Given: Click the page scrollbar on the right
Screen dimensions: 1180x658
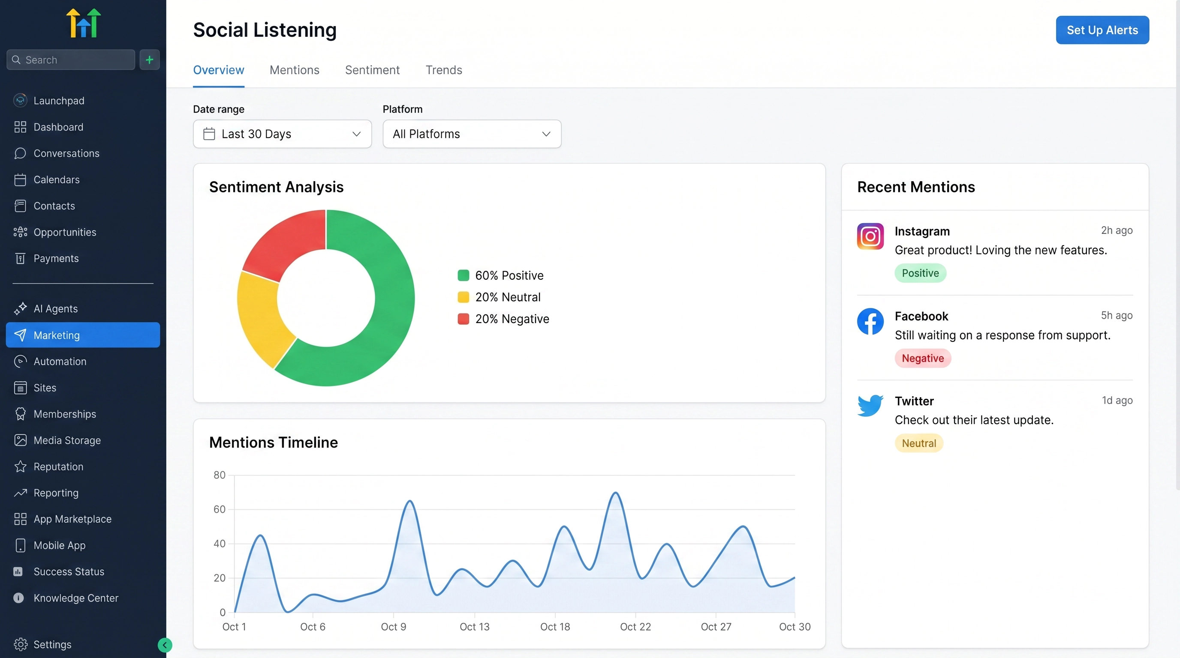Looking at the screenshot, I should tap(1177, 245).
